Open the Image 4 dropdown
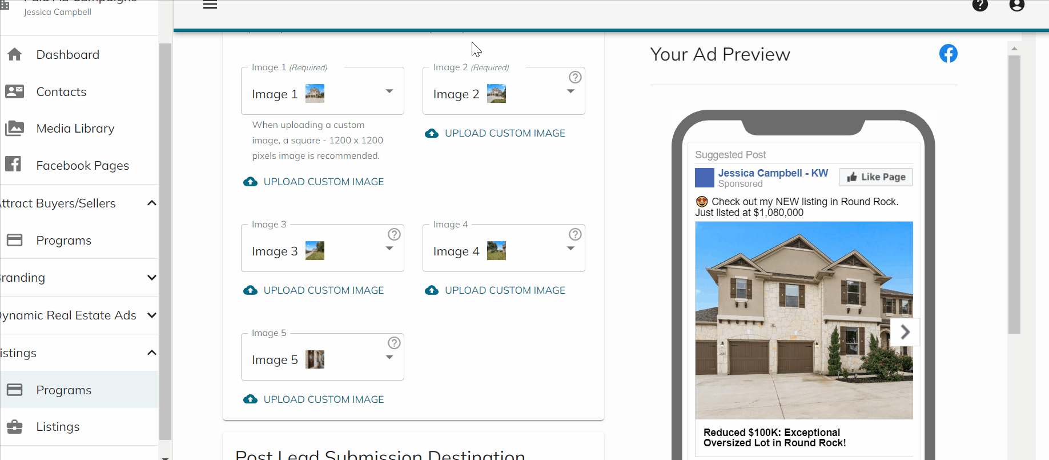Viewport: 1049px width, 460px height. click(504, 249)
